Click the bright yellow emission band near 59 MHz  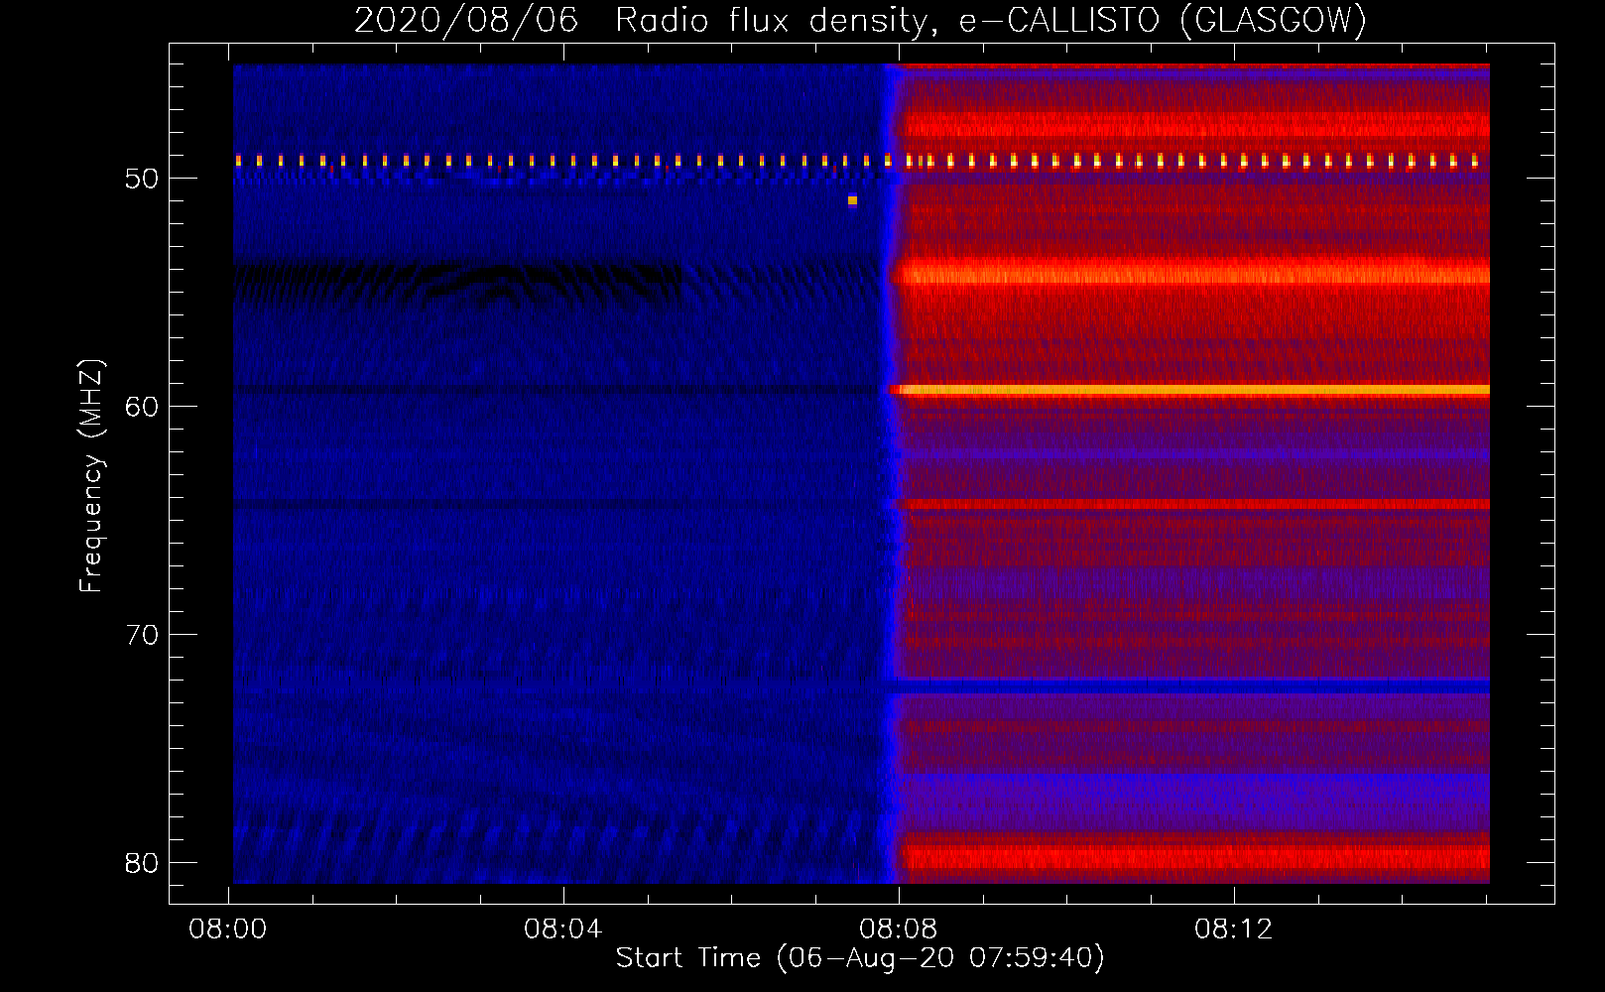pyautogui.click(x=1190, y=390)
